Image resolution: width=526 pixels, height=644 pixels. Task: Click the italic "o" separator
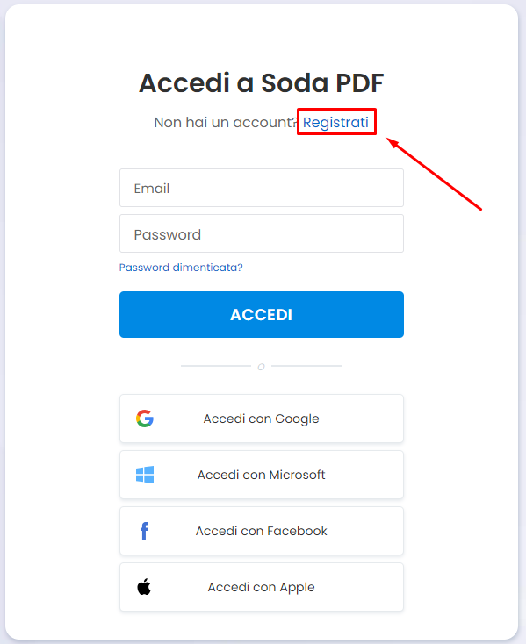click(261, 367)
